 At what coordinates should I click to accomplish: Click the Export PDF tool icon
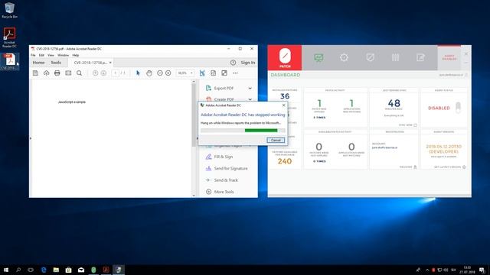208,89
